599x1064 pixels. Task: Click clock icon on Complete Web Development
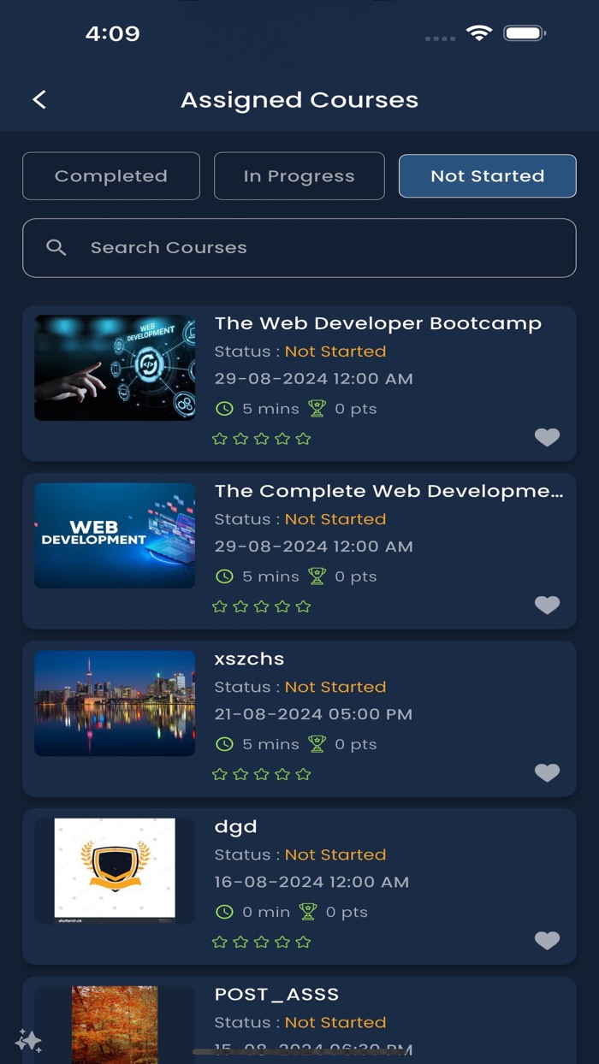point(224,576)
